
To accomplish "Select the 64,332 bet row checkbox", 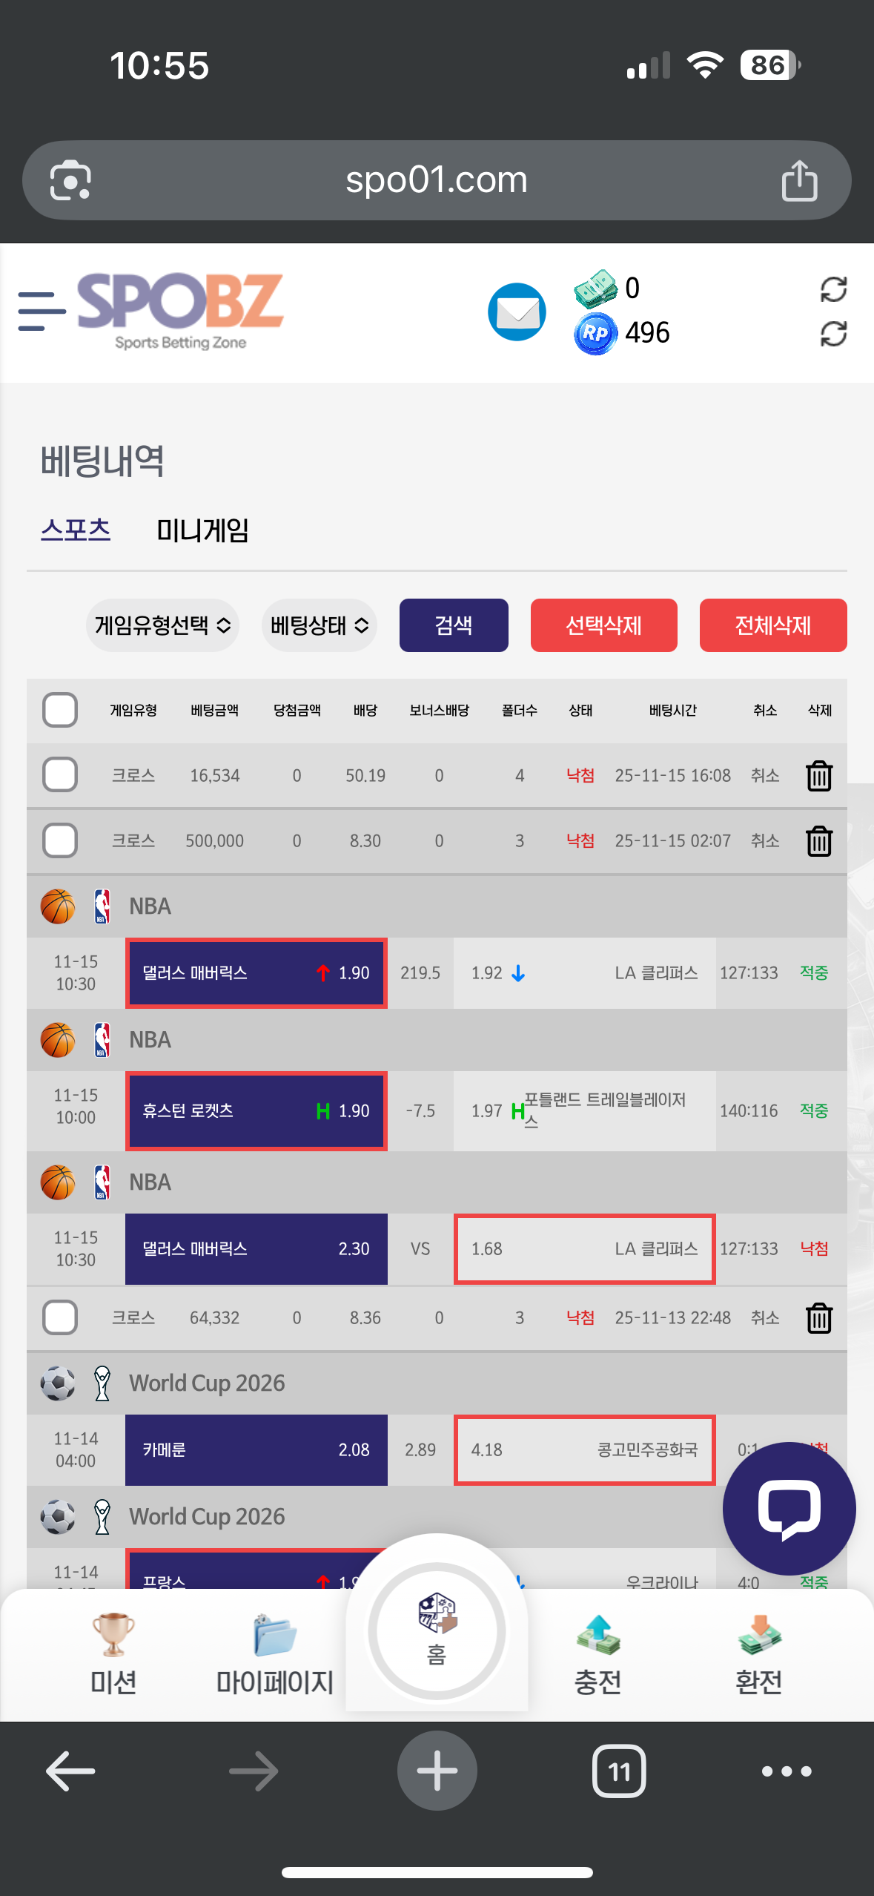I will 60,1317.
